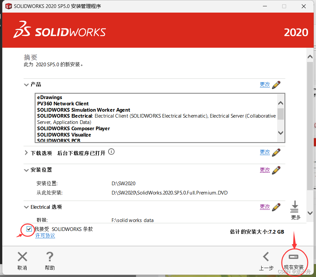The height and width of the screenshot is (277, 316).
Task: Expand the 下载选项 section chevron
Action: coord(26,153)
